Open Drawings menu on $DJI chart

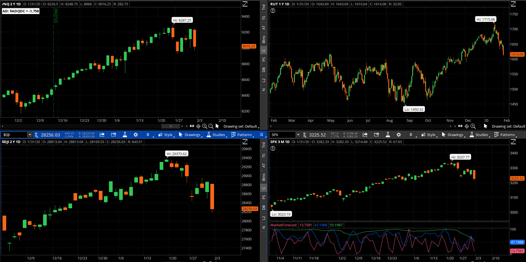190,135
